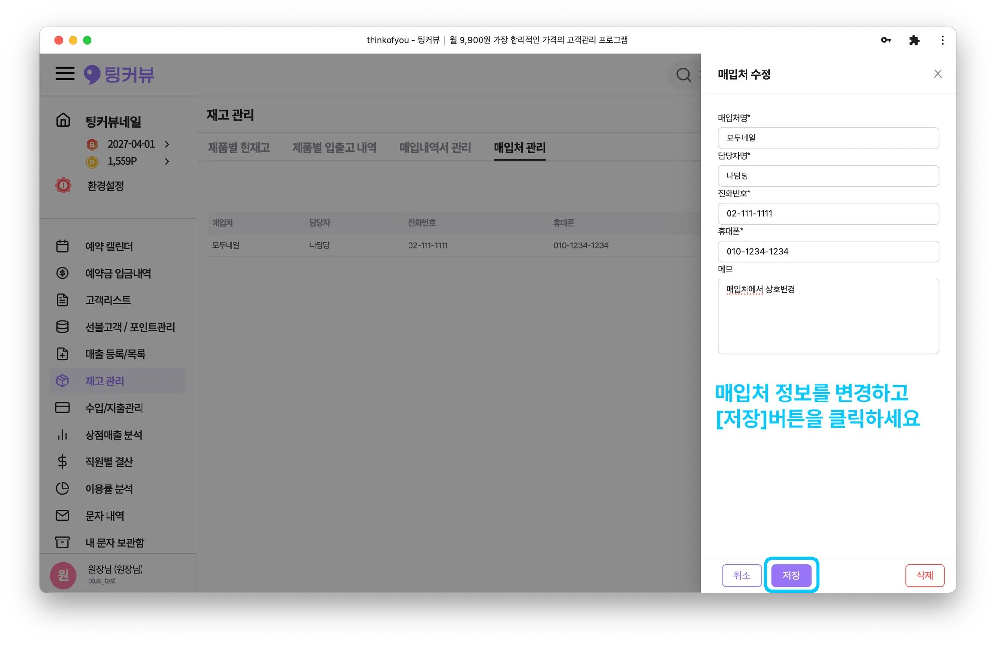Screen dimensions: 996x645
Task: Click the home icon beside 팅커뷰네일
Action: (x=63, y=120)
